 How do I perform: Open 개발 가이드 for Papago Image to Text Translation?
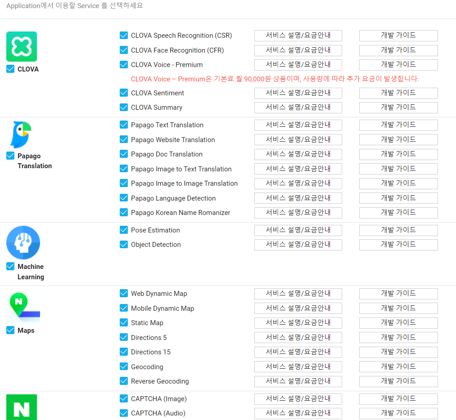click(x=398, y=169)
